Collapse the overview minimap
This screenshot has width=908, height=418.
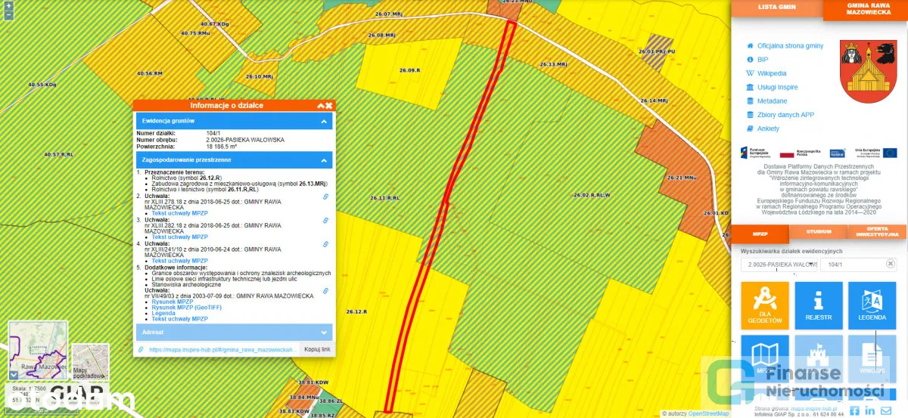click(13, 374)
